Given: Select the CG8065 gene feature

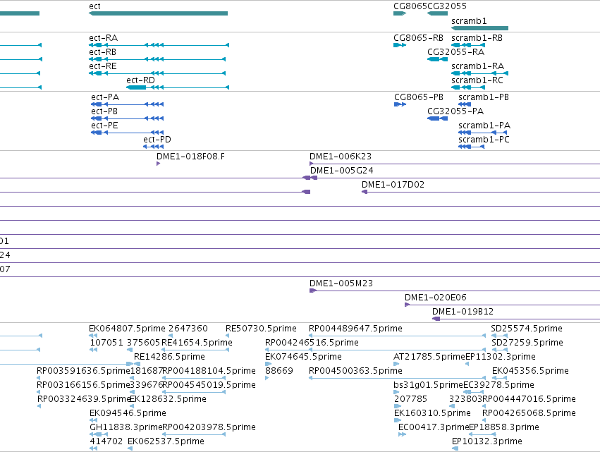Looking at the screenshot, I should point(400,13).
